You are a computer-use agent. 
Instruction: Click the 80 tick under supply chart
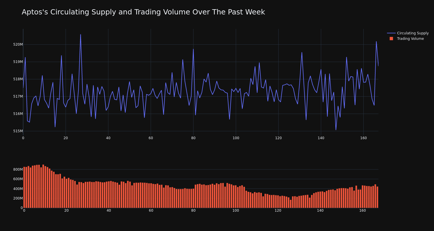point(193,138)
